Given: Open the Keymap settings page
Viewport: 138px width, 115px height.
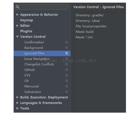Looking at the screenshot, I should [x=27, y=20].
